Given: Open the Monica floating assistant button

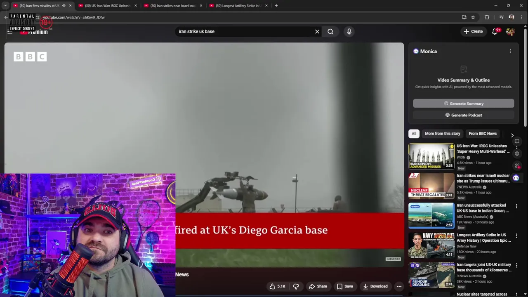Looking at the screenshot, I should (516, 178).
